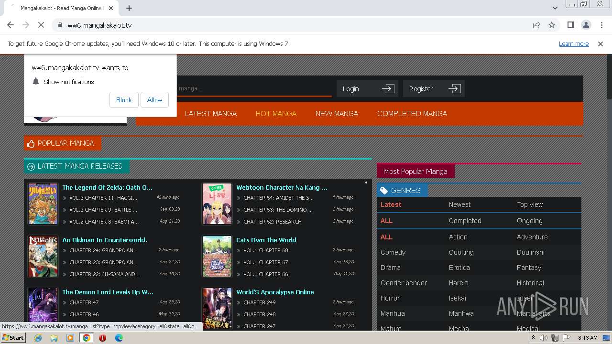Dismiss the Chrome update infobar
The height and width of the screenshot is (344, 612).
[x=601, y=43]
